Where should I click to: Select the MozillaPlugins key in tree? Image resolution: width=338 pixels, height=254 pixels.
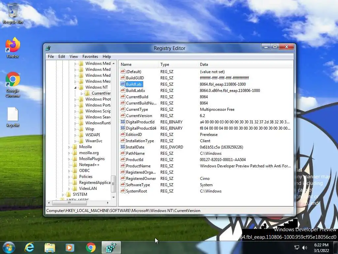tap(92, 158)
